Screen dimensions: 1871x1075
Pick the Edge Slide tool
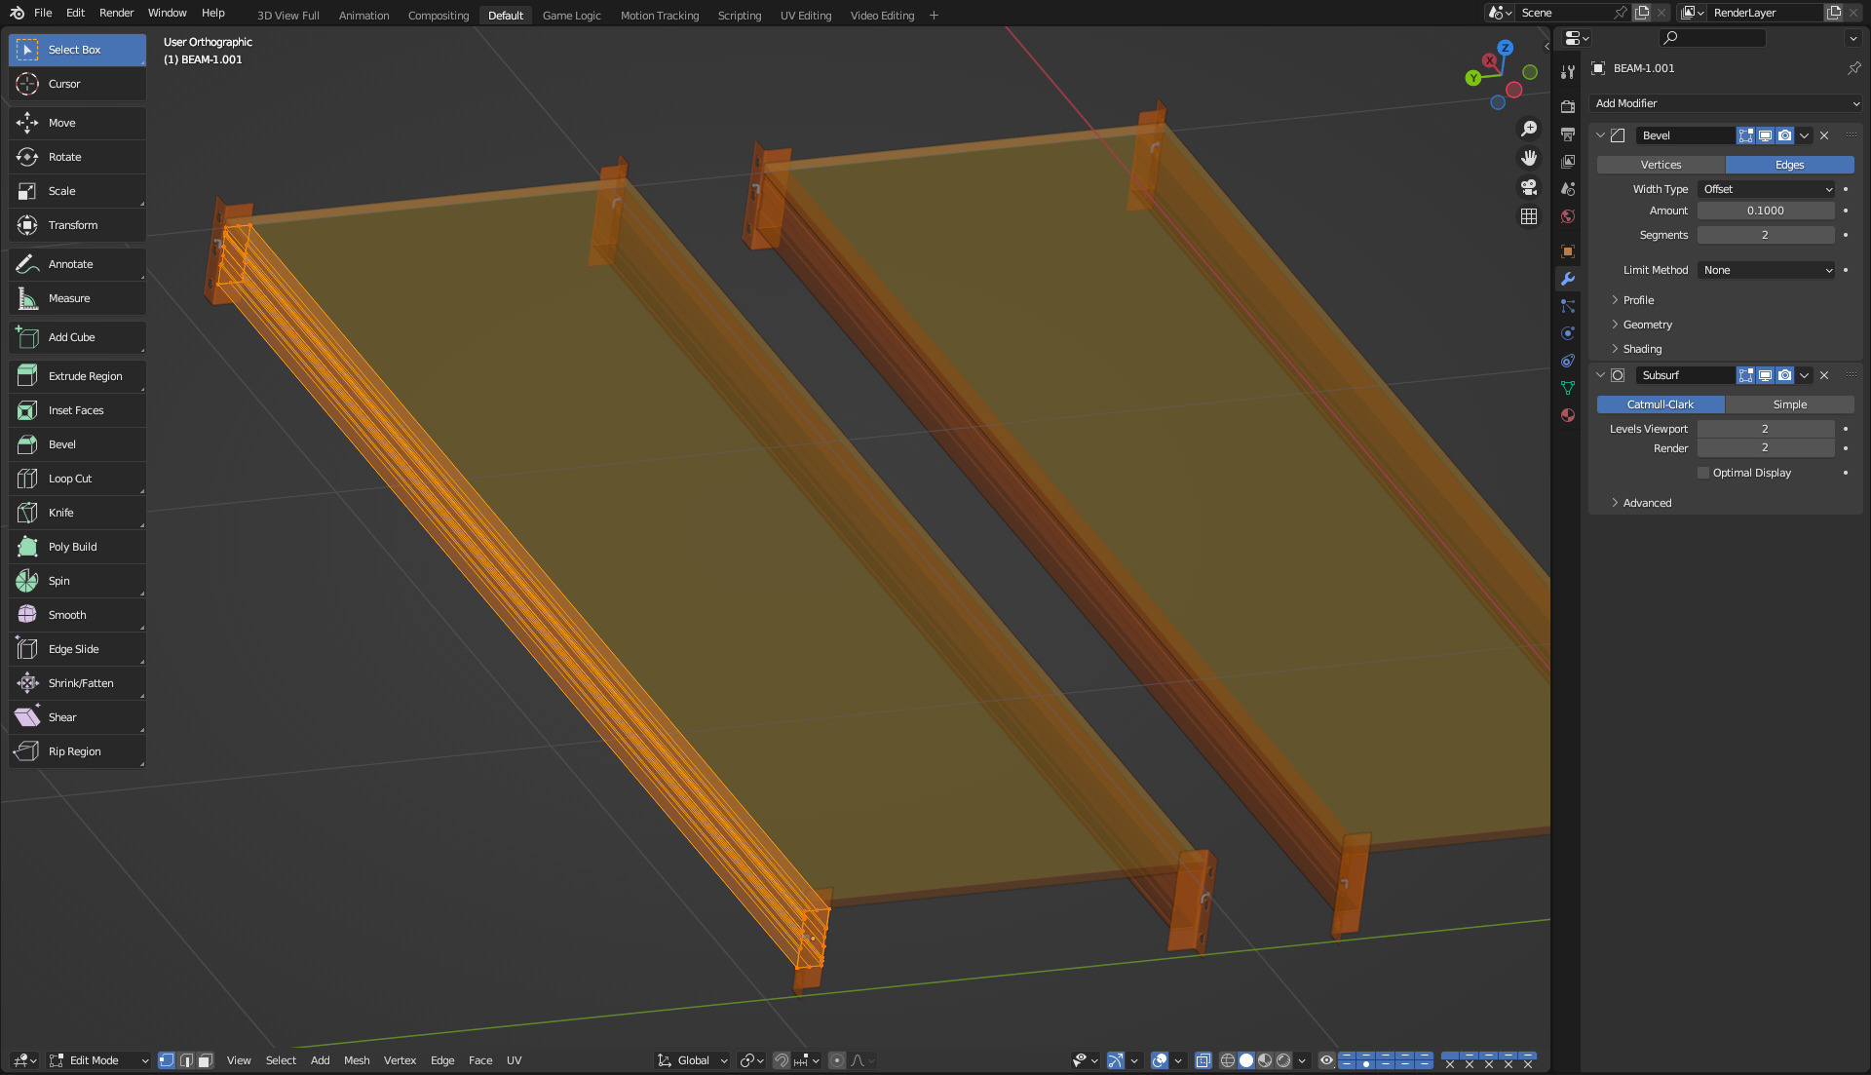click(x=77, y=649)
